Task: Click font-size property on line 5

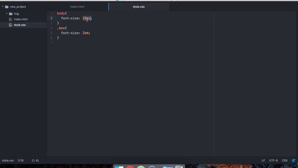Action: coord(70,33)
